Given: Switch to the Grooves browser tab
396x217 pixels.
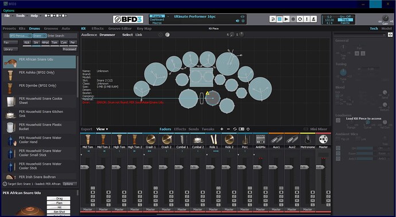Looking at the screenshot, I should tap(51, 29).
